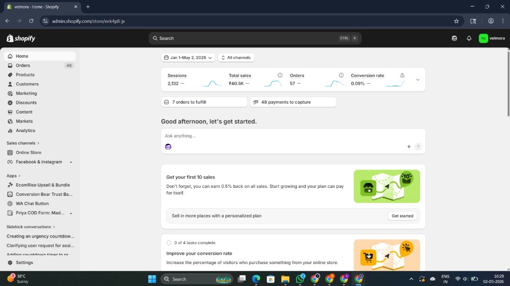Screen dimensions: 510x286
Task: Click the Get started button
Action: pos(402,216)
